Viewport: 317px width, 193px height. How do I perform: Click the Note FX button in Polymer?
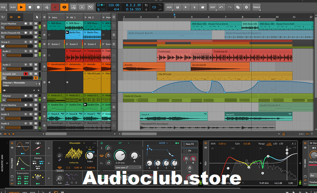tap(190, 144)
